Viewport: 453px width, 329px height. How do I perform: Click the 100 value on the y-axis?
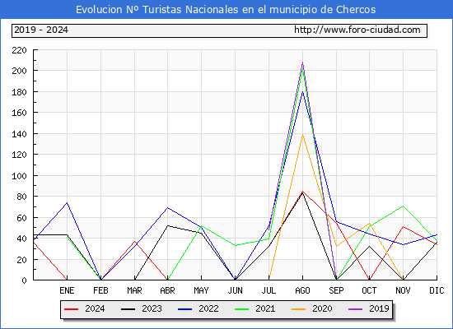(20, 176)
